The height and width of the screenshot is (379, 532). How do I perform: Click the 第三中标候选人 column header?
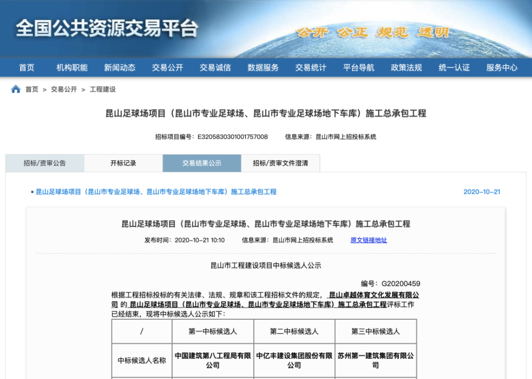(x=376, y=331)
